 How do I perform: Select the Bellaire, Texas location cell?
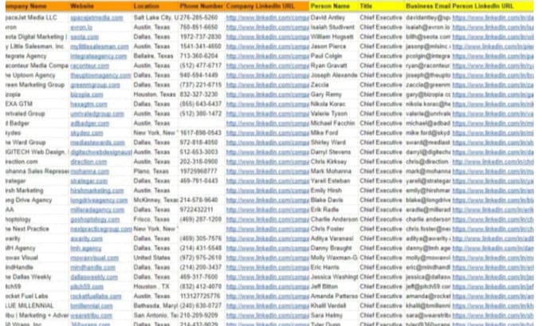(154, 57)
